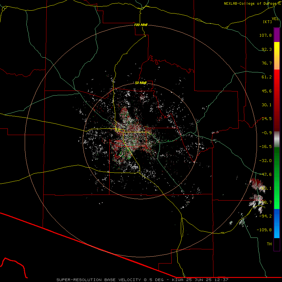Select the 76.7 velocity scale value
This screenshot has height=282, width=282.
pos(267,63)
